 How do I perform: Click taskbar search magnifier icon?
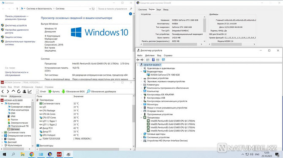point(14,154)
